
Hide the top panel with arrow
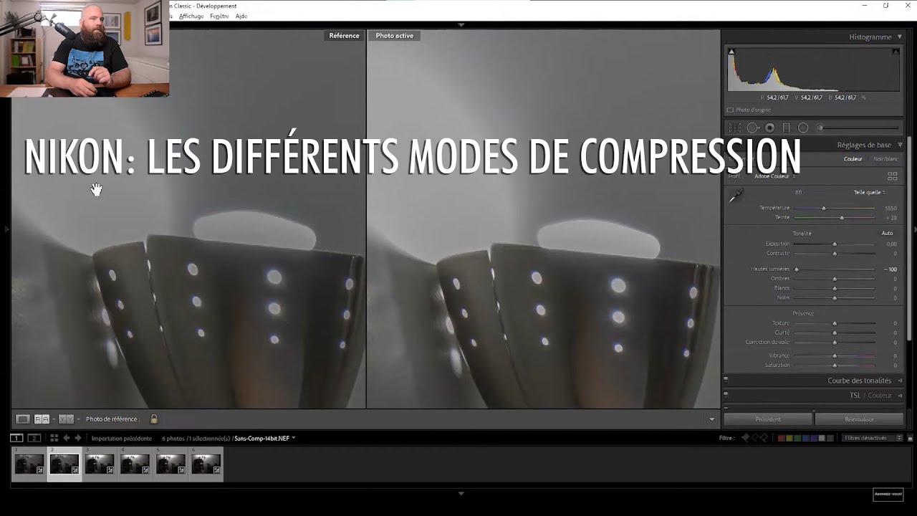pyautogui.click(x=461, y=24)
